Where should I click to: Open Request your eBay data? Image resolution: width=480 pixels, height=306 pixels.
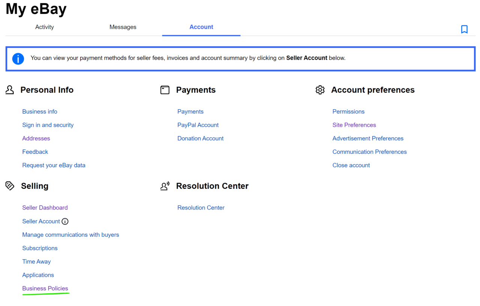tap(54, 165)
